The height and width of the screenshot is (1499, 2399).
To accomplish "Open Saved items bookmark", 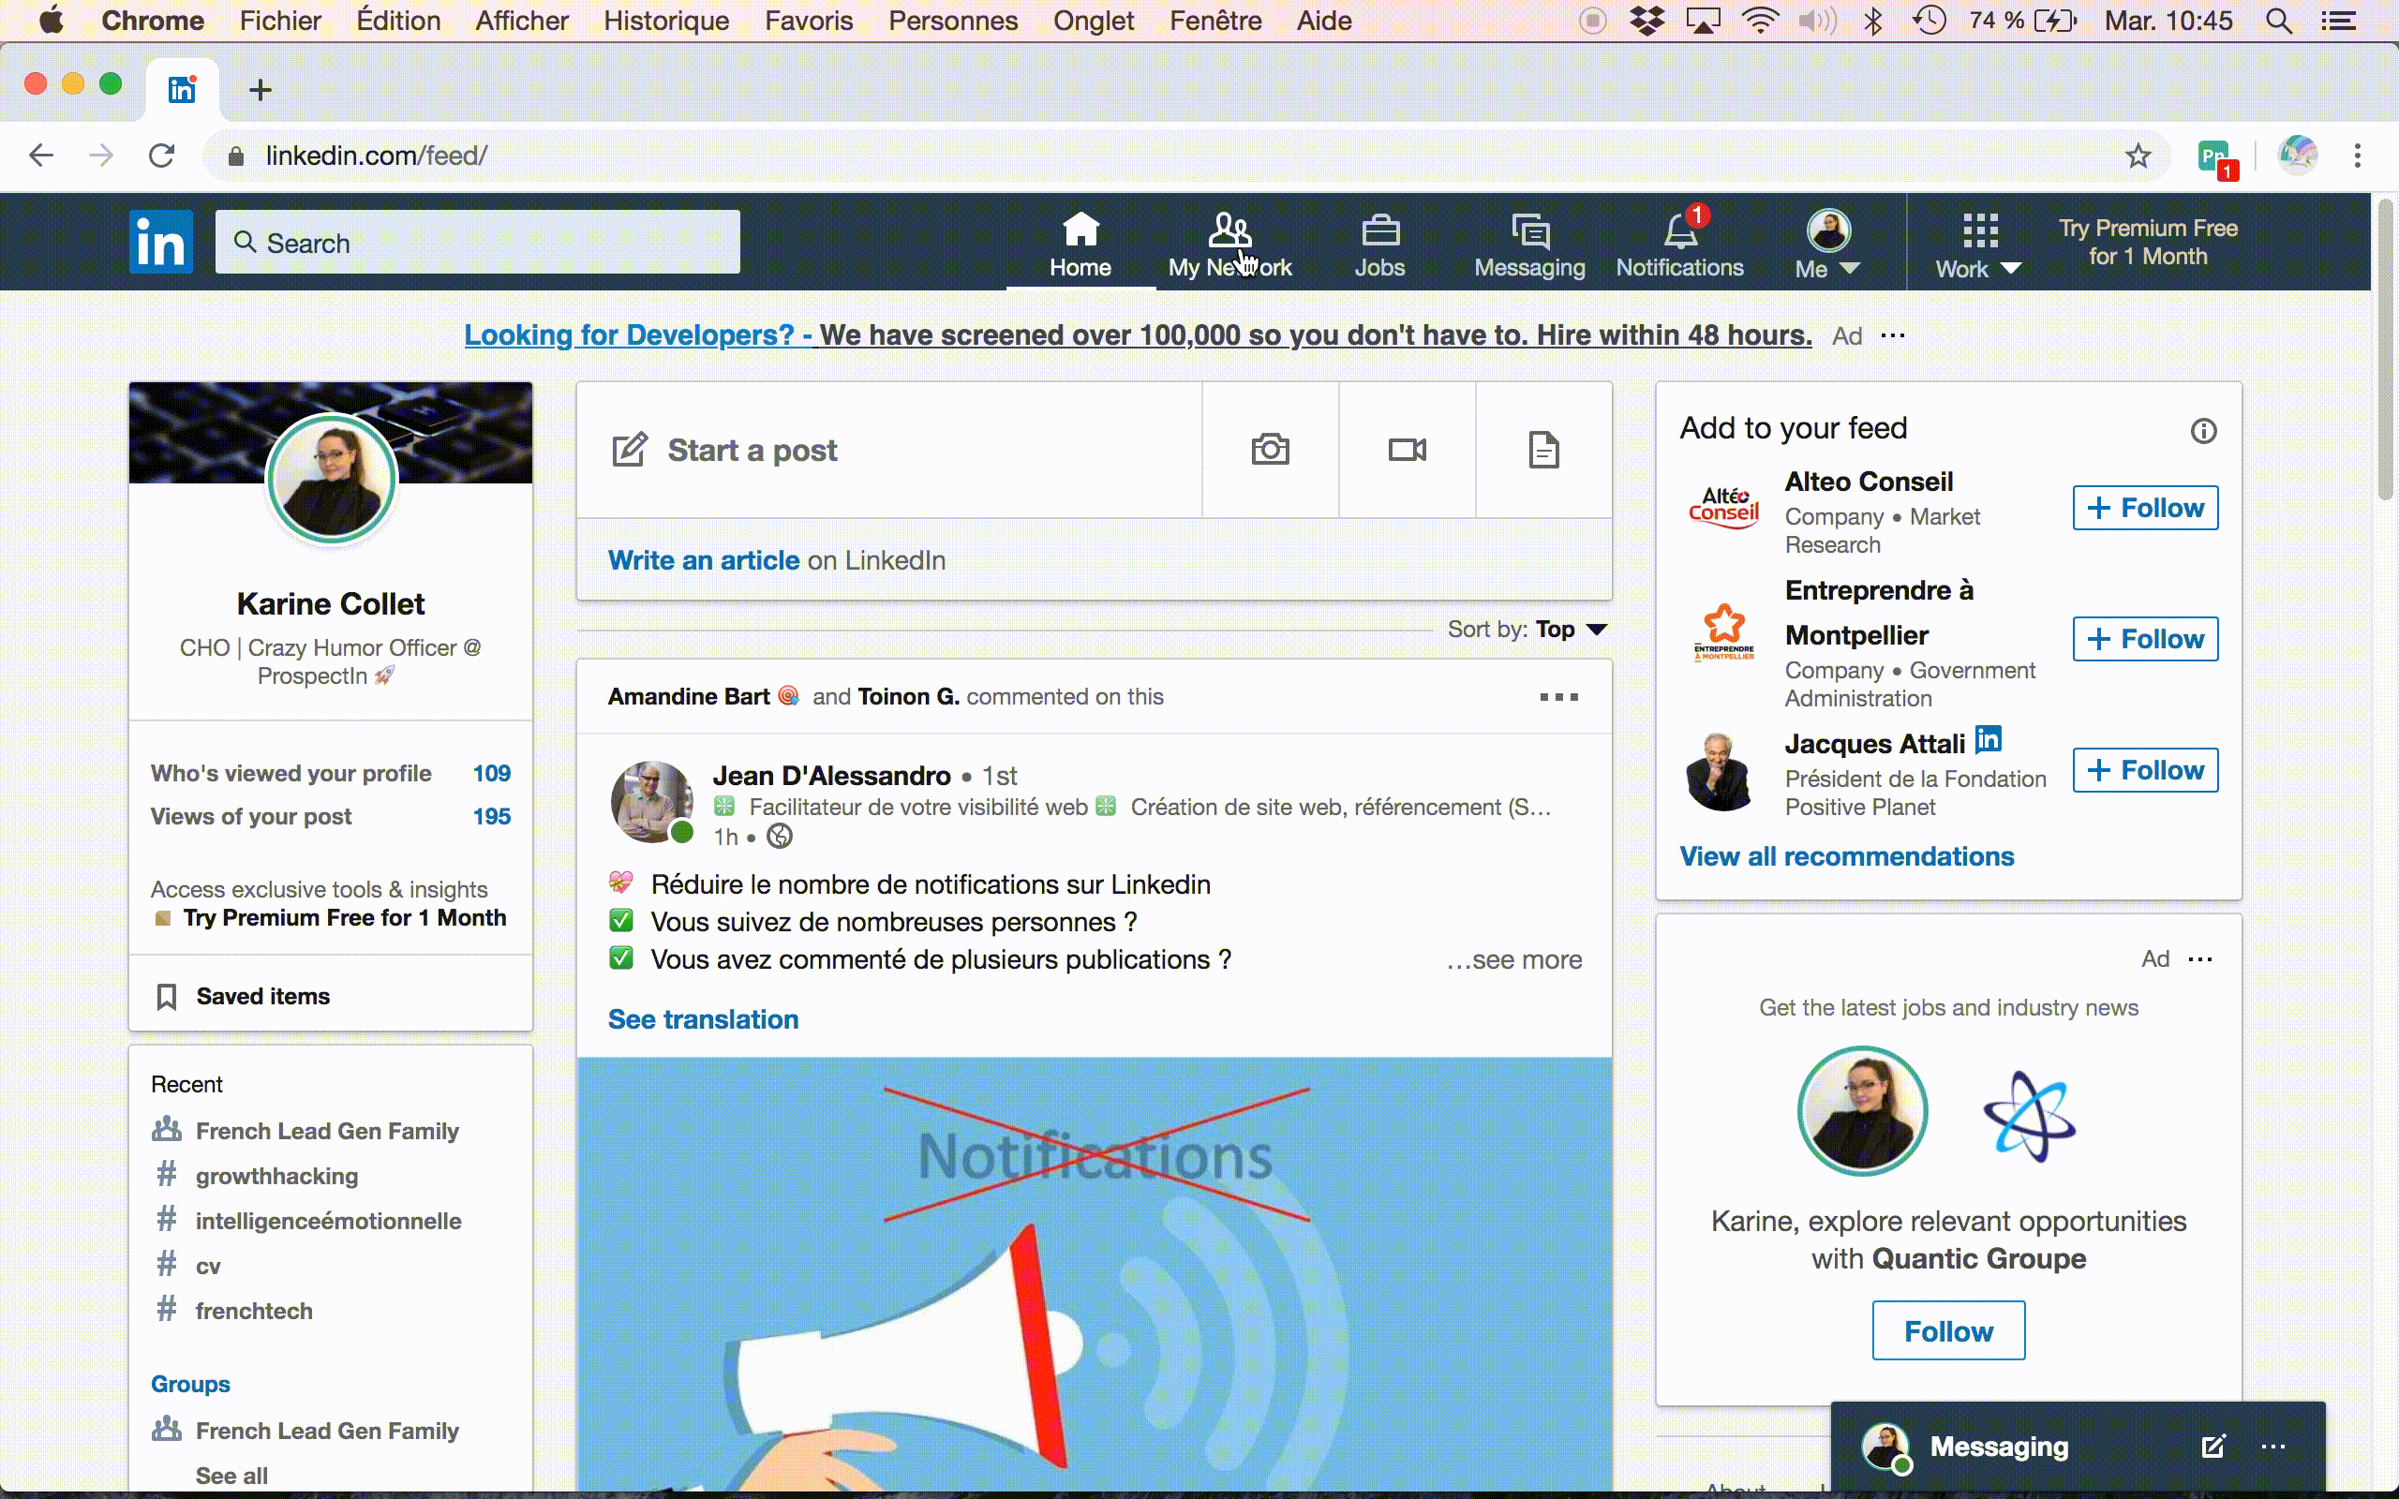I will click(x=243, y=996).
